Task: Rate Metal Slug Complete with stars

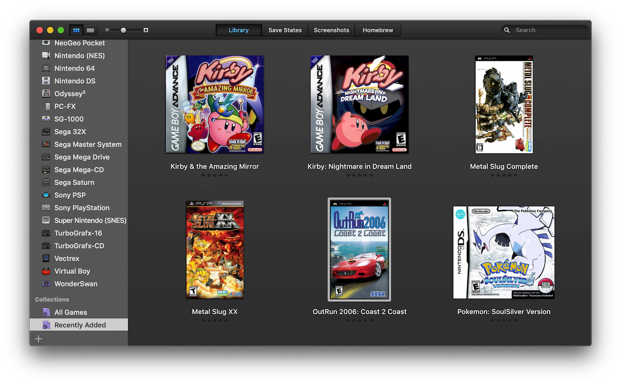Action: tap(504, 176)
